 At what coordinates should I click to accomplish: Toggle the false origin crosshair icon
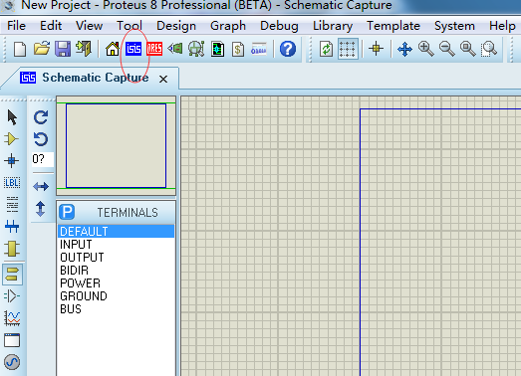(376, 49)
